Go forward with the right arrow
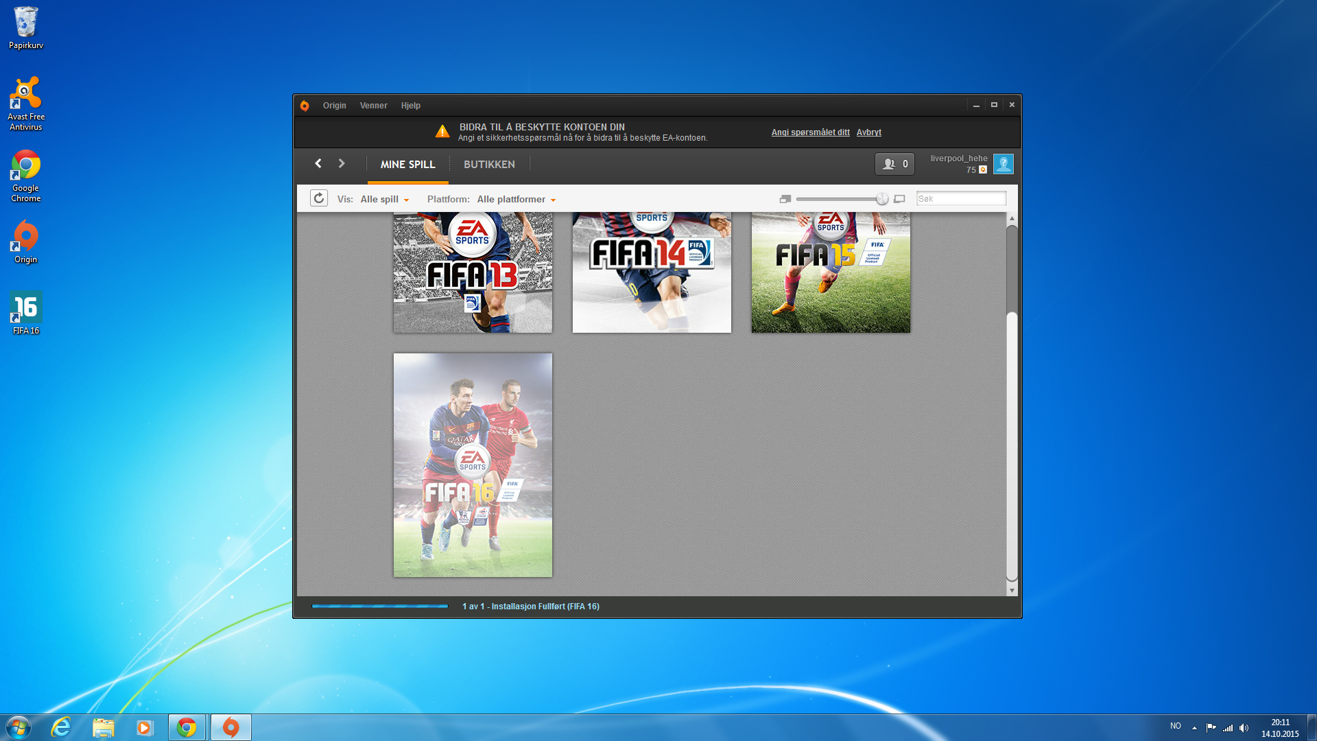The image size is (1317, 741). [x=342, y=163]
